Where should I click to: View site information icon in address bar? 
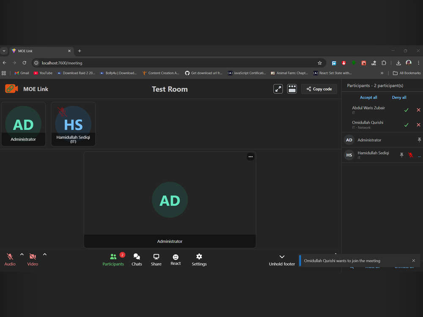[x=36, y=63]
